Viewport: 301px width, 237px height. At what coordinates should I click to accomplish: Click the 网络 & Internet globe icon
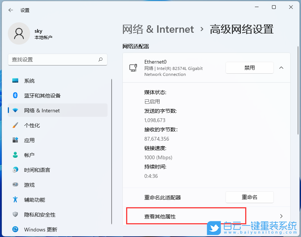(15, 111)
